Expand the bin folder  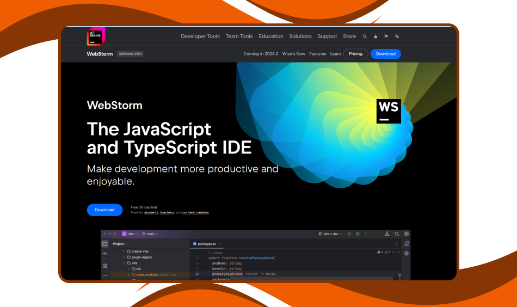(129, 269)
